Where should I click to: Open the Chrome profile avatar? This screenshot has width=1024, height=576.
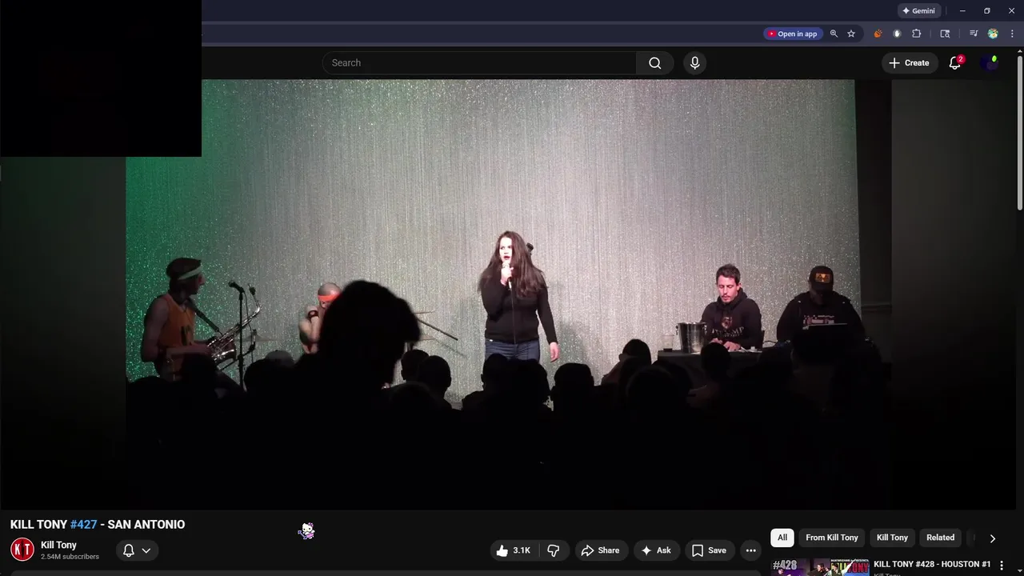pyautogui.click(x=993, y=34)
